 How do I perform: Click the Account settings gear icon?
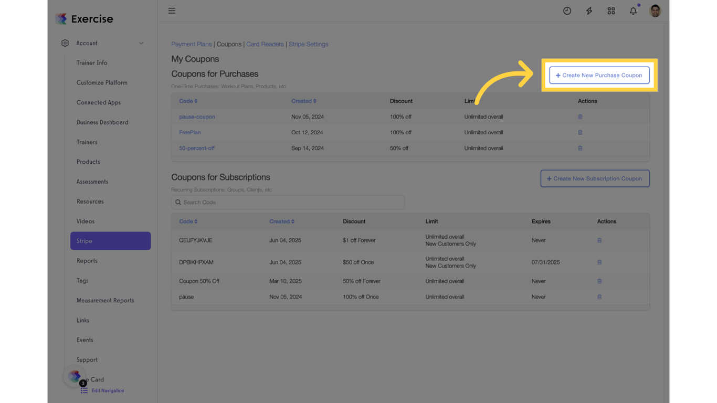[65, 43]
